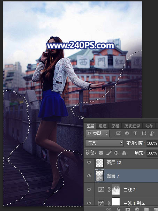Toggle lock transparent pixels
This screenshot has height=211, width=158.
click(x=101, y=153)
